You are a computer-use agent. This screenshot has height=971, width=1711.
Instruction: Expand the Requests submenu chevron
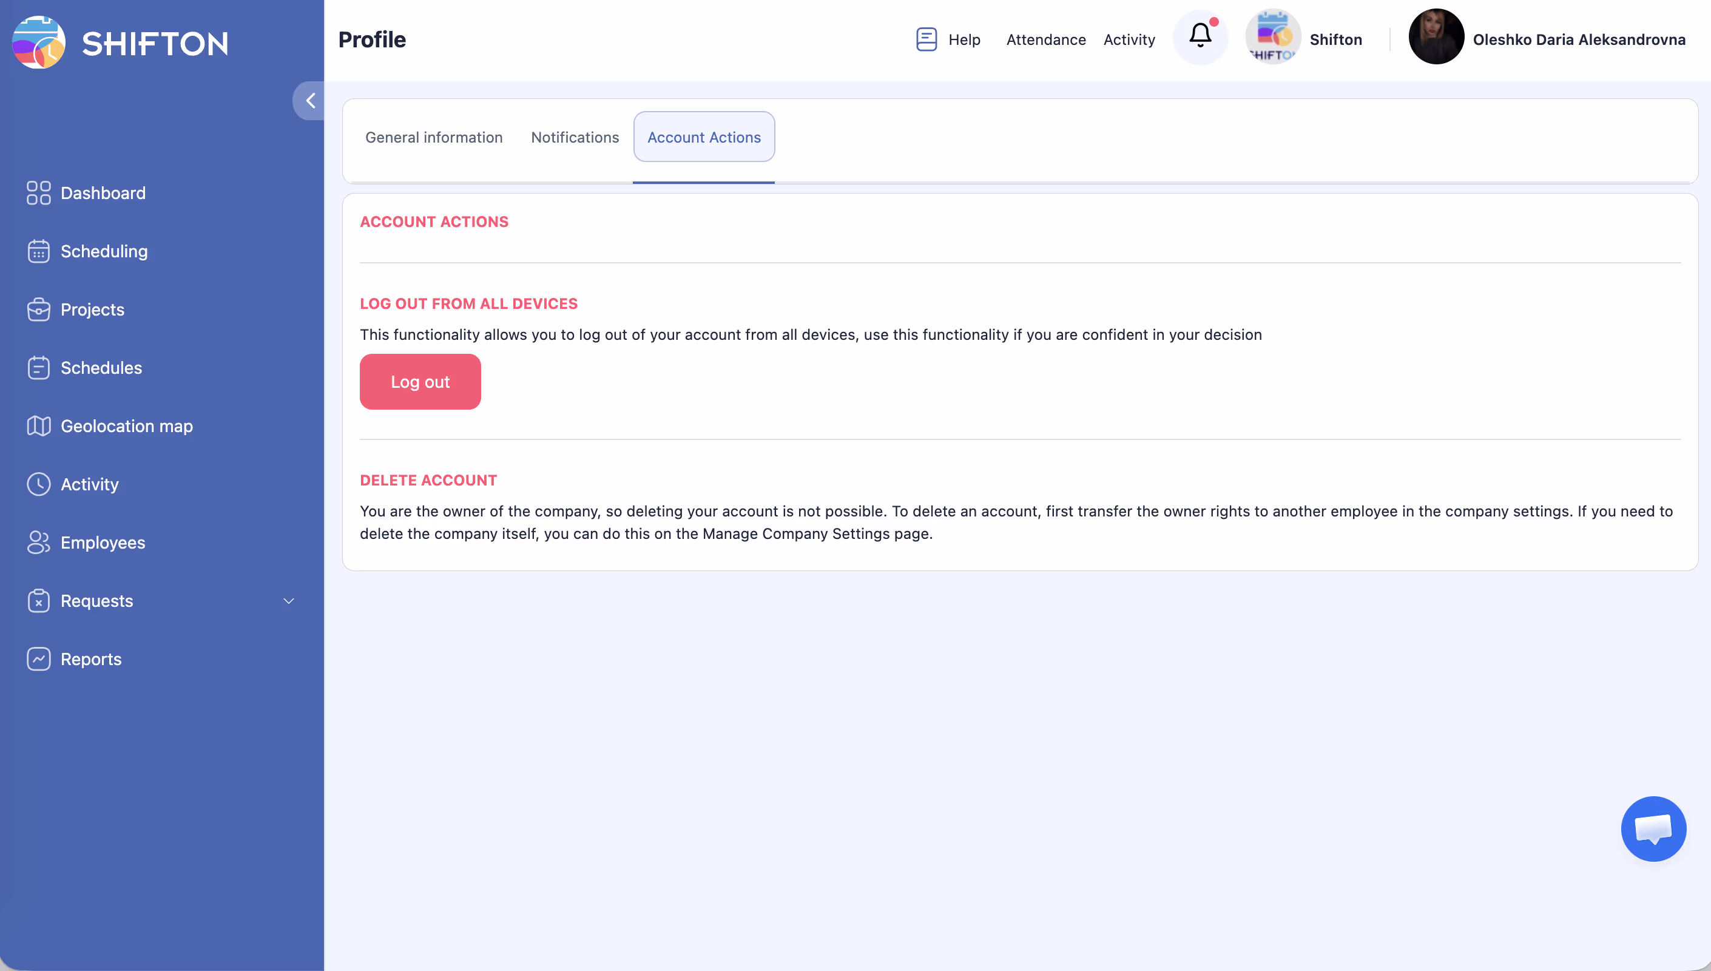tap(289, 601)
